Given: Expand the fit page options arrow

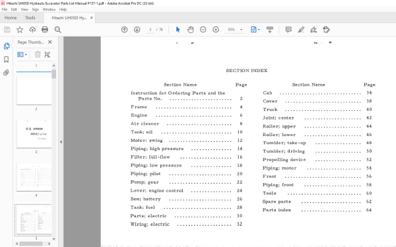Looking at the screenshot, I should (x=259, y=30).
